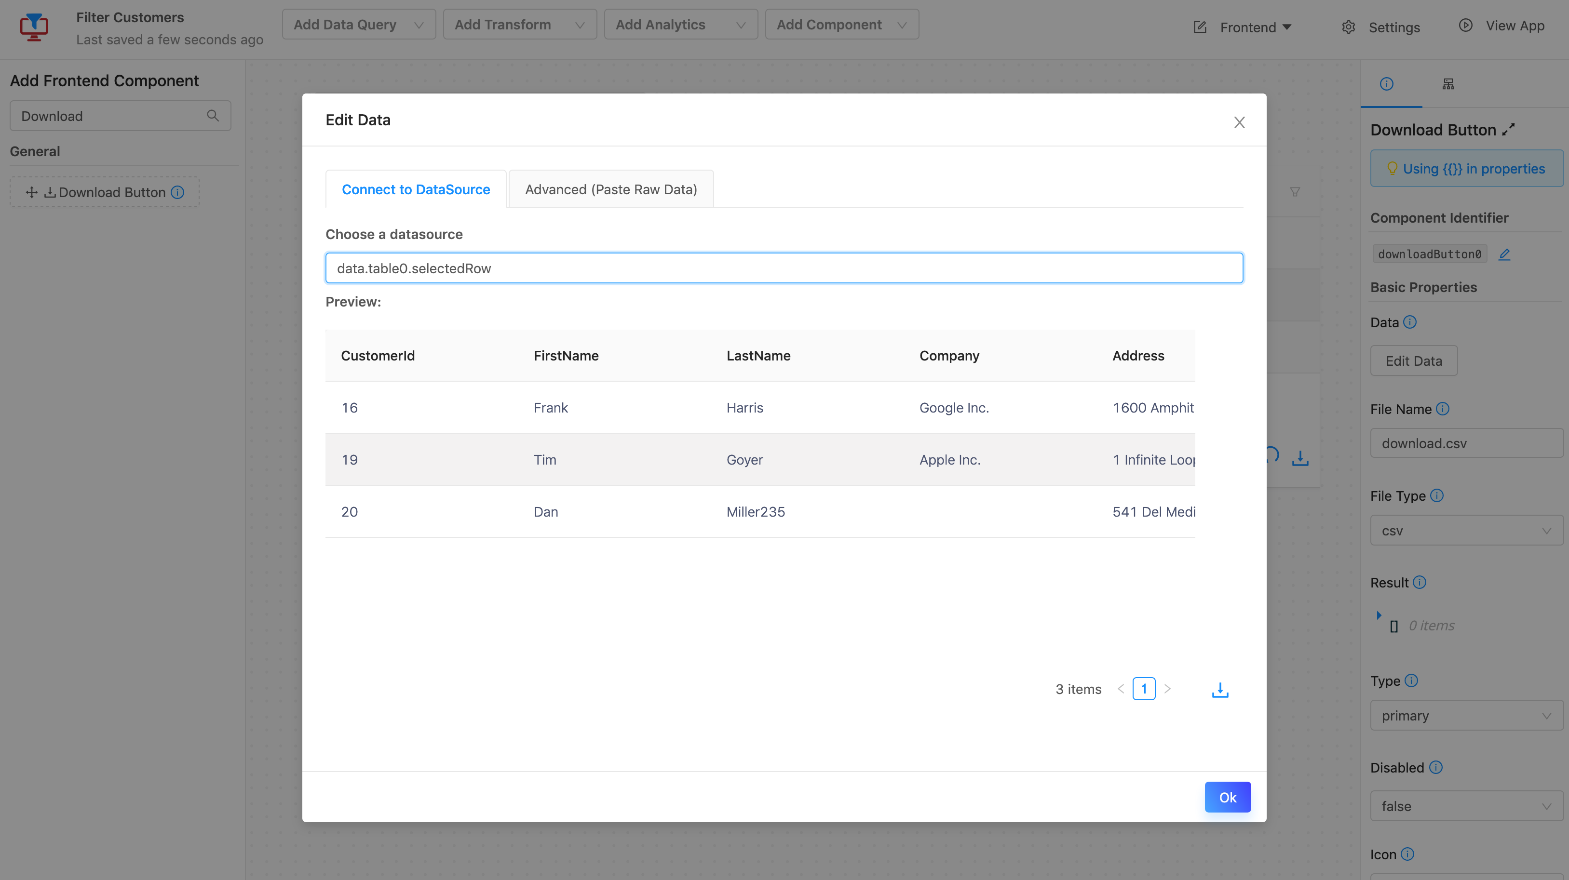Select page 1 in preview pagination

[1144, 689]
